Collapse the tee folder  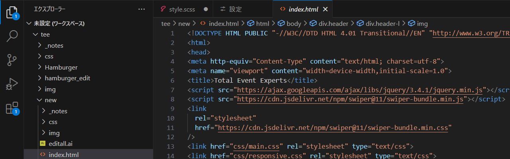pyautogui.click(x=45, y=35)
